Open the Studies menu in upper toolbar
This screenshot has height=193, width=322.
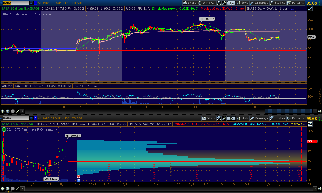(x=277, y=3)
